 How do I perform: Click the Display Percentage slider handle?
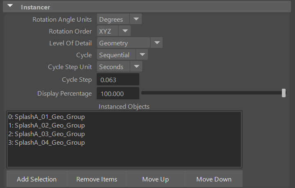(x=284, y=93)
